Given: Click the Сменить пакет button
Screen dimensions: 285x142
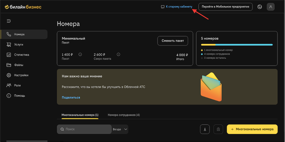Looking at the screenshot, I should point(173,41).
